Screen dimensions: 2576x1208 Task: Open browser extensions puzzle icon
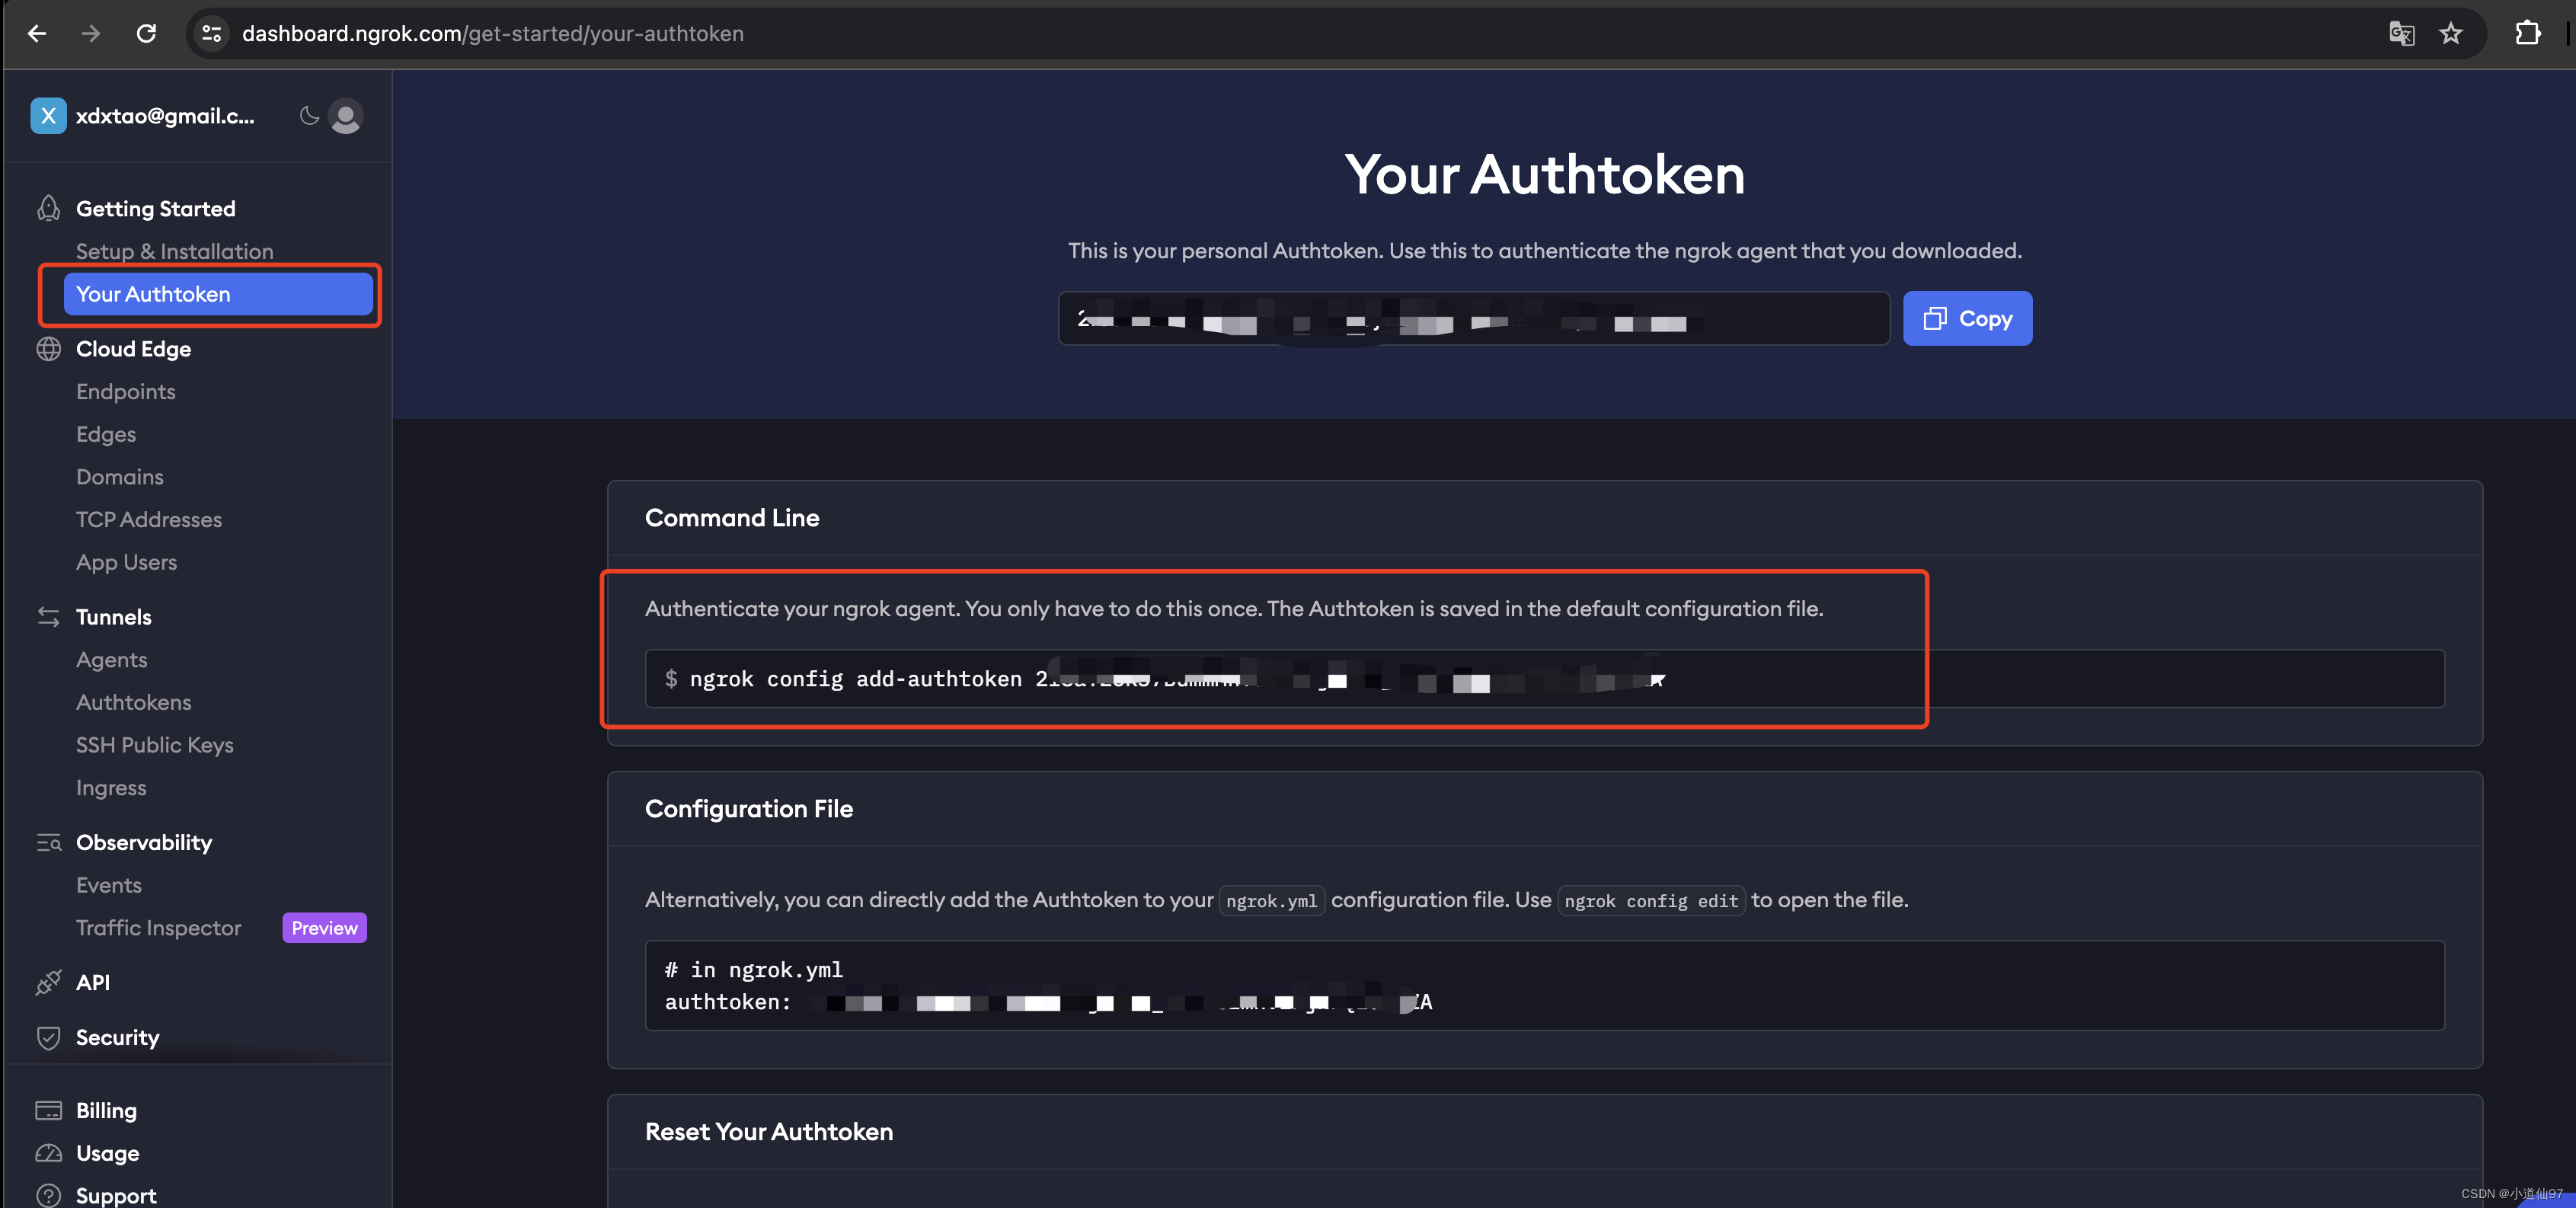pos(2527,33)
